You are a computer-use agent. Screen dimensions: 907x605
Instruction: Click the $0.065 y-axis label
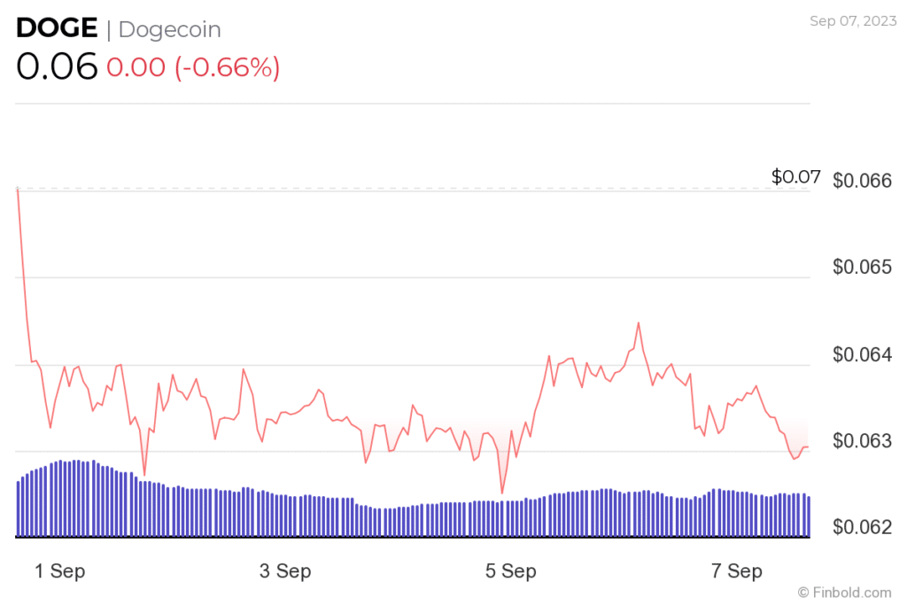tap(863, 268)
